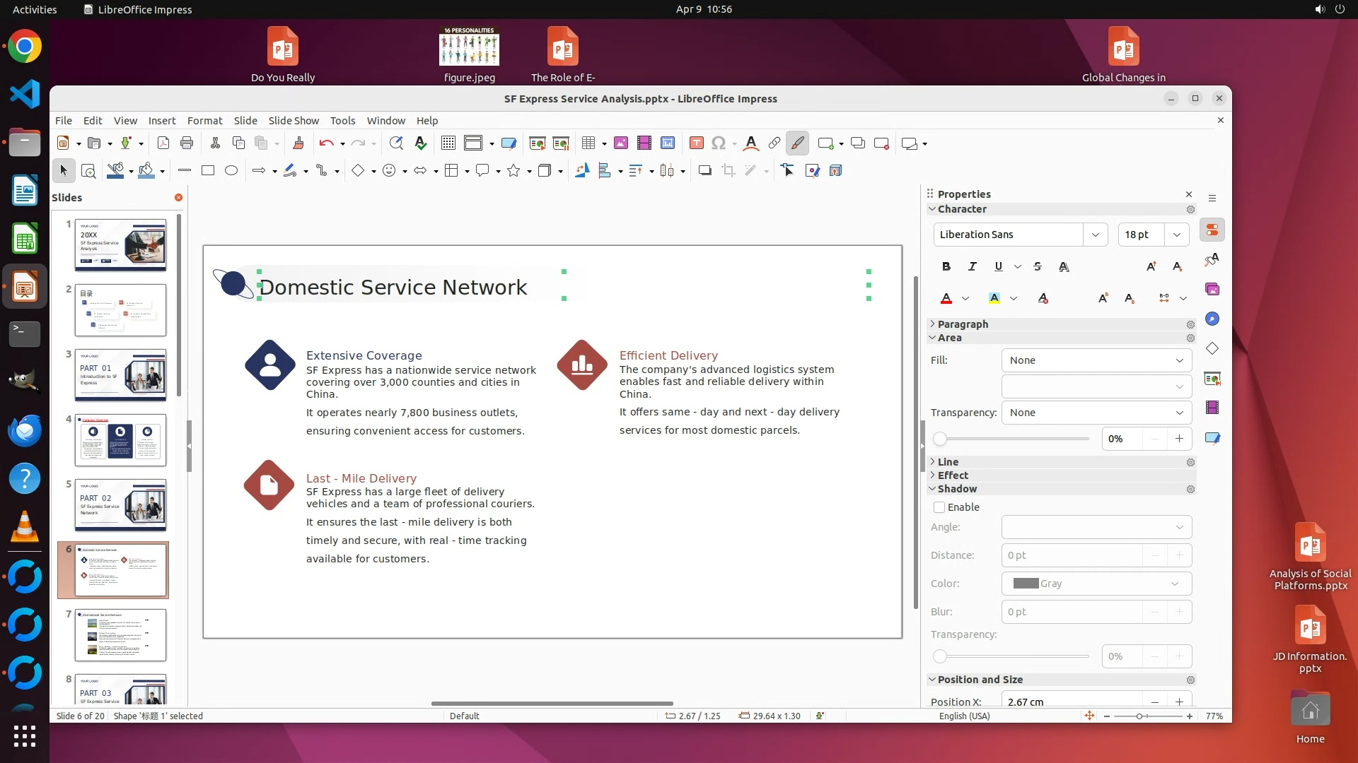Enable the Shadow checkbox
This screenshot has width=1358, height=763.
pos(939,507)
